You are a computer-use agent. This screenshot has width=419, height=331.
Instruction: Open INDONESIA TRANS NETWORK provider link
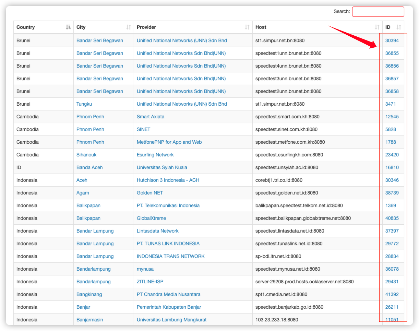[x=171, y=256]
